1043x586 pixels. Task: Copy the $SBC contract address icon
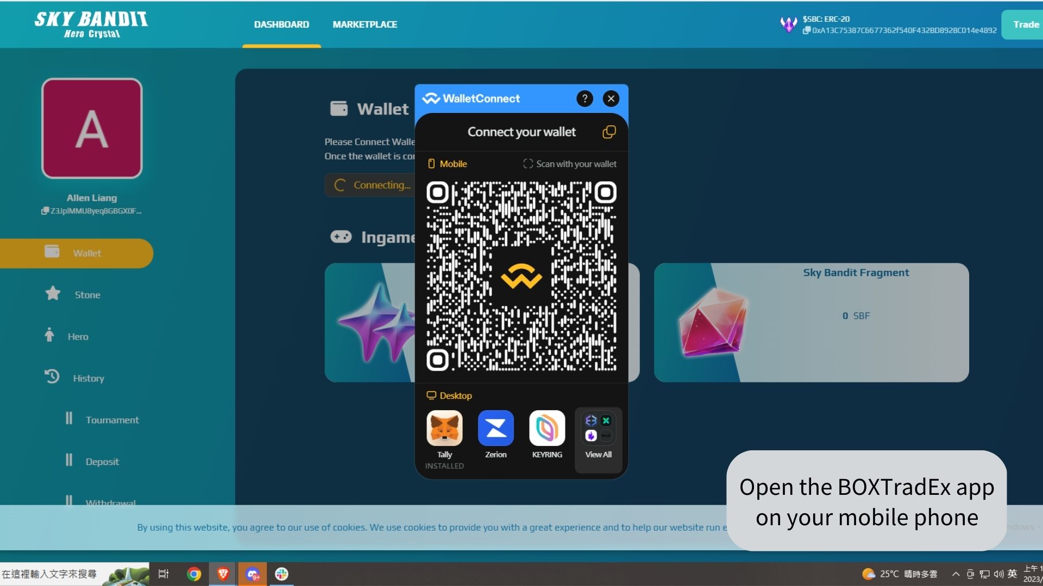click(x=807, y=30)
